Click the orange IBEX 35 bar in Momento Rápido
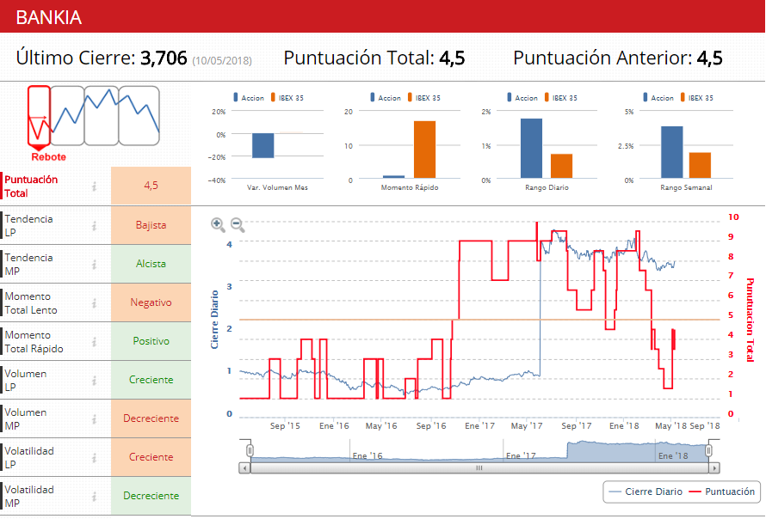The width and height of the screenshot is (766, 519). tap(424, 150)
